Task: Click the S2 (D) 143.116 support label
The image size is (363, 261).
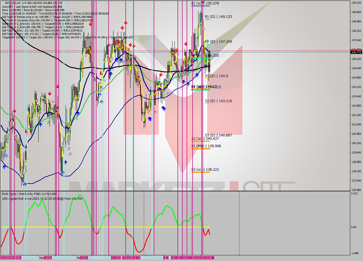Action: [218, 101]
